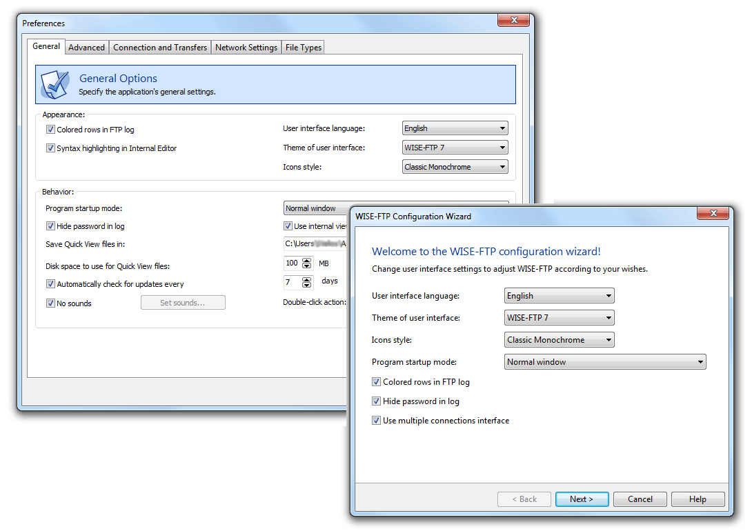
Task: Toggle Colored rows in FTP log in wizard
Action: pyautogui.click(x=377, y=382)
